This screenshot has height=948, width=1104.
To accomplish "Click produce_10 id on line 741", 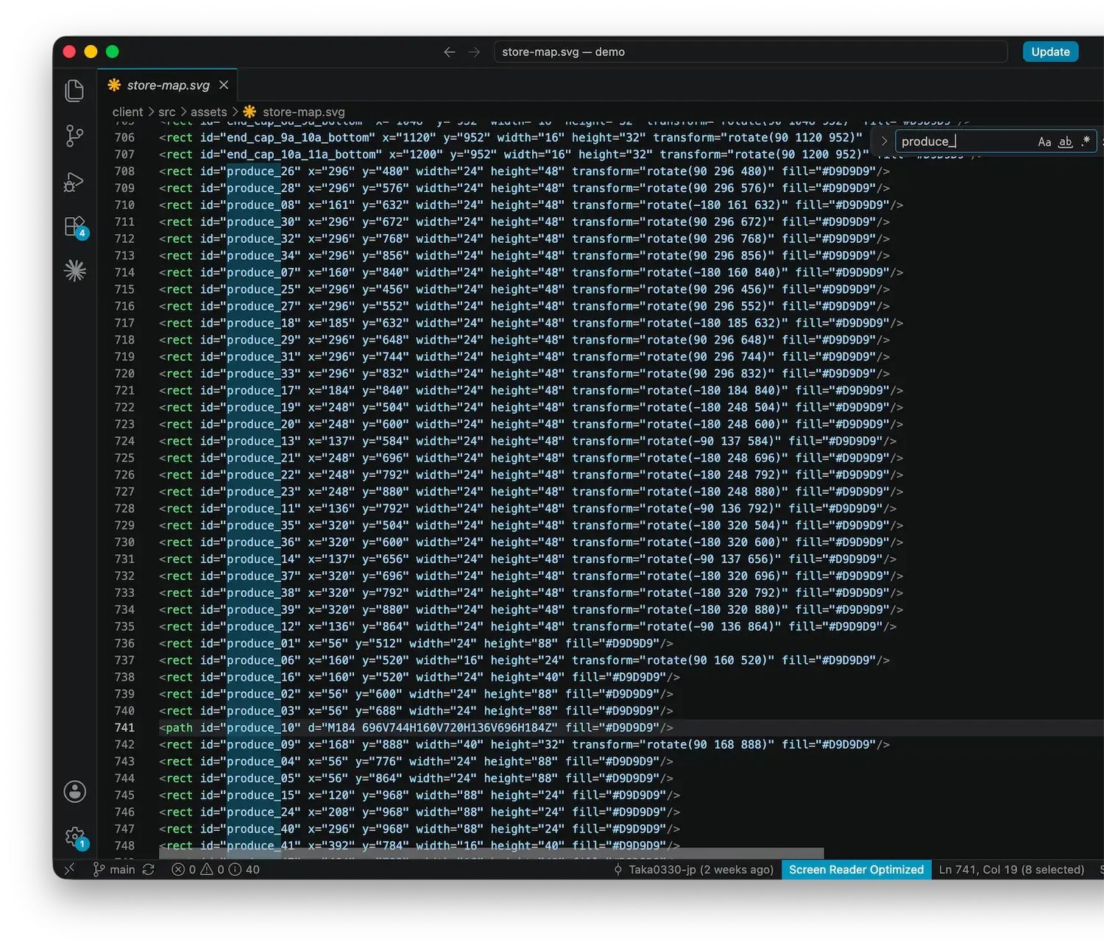I will 261,728.
